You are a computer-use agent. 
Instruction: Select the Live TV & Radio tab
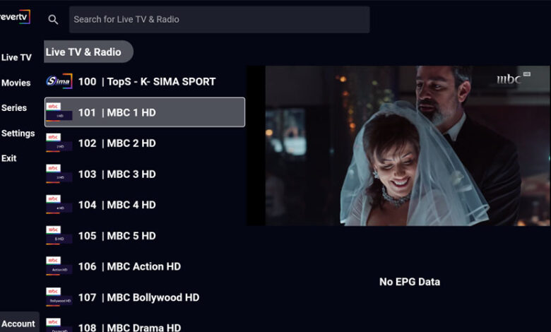point(83,52)
